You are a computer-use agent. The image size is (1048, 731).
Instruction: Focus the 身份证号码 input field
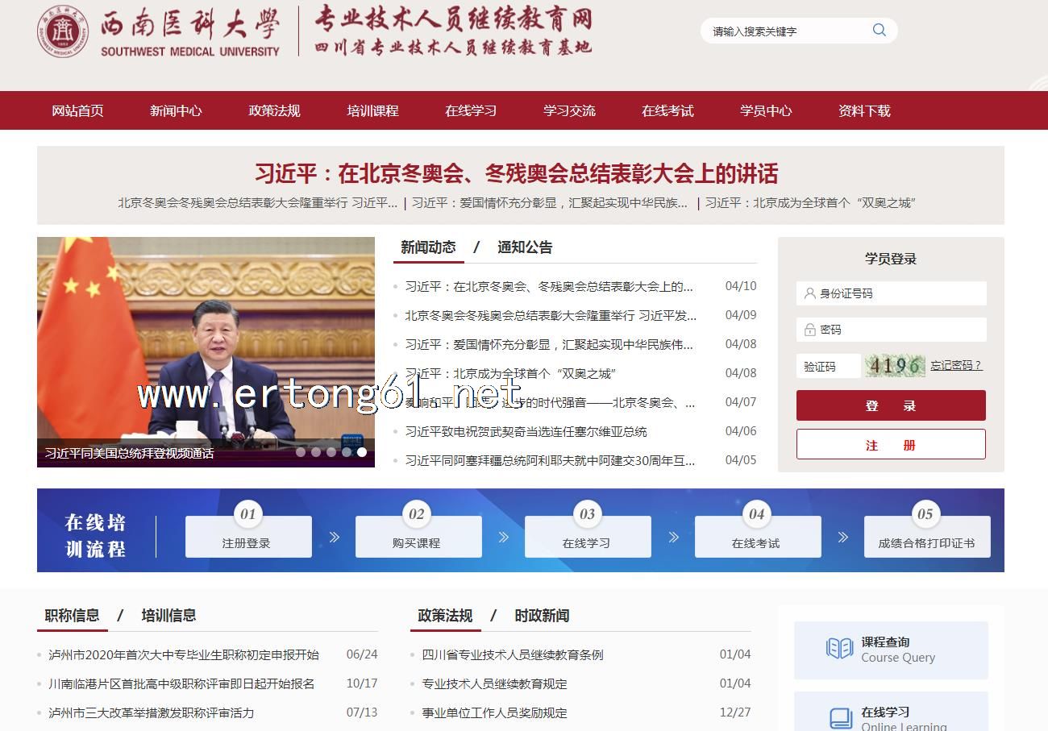[x=899, y=294]
